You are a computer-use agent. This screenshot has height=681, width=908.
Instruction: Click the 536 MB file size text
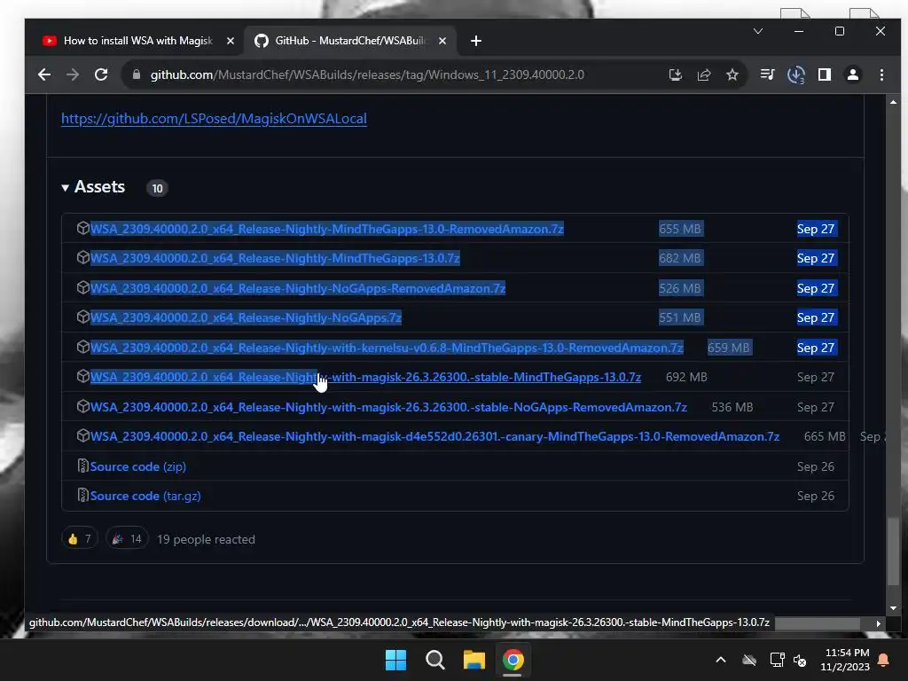(732, 407)
